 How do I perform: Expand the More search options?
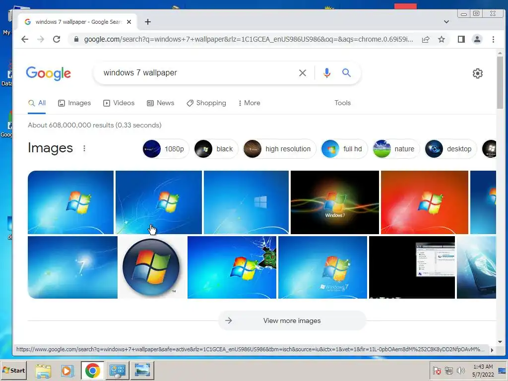tap(249, 103)
